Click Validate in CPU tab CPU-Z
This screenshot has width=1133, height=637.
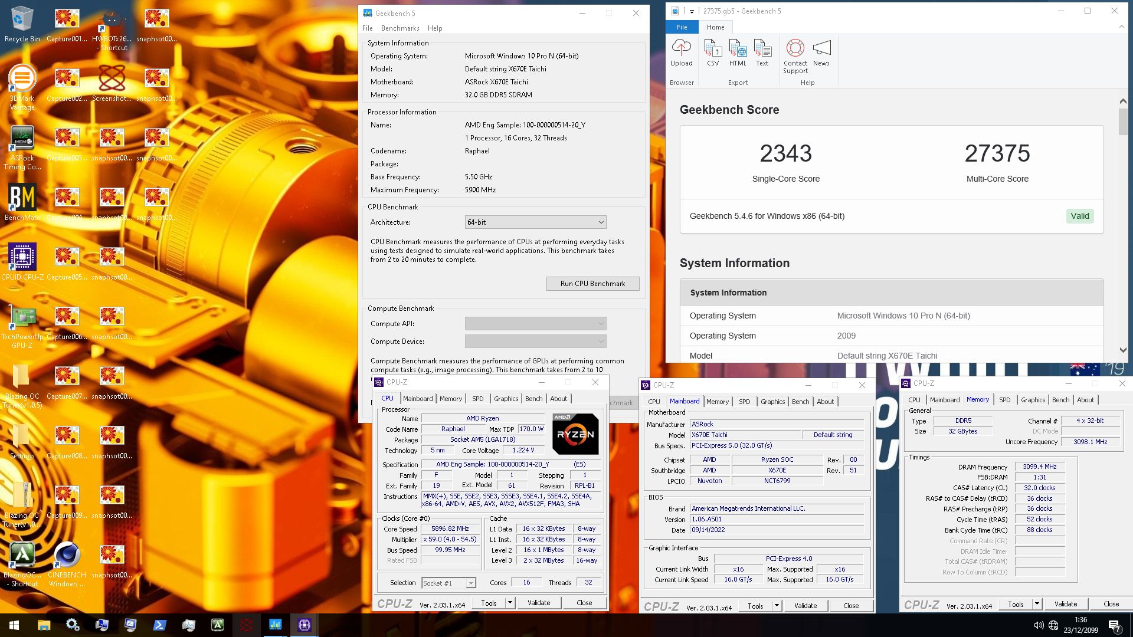(x=539, y=603)
